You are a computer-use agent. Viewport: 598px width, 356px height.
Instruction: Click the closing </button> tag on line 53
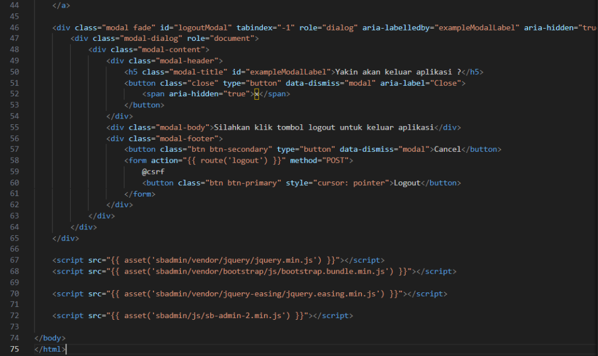click(x=144, y=105)
